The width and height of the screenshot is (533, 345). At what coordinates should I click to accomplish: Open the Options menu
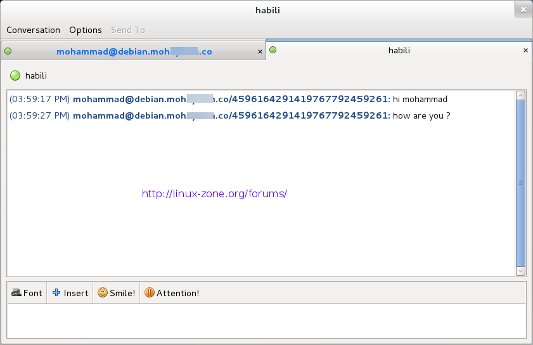(86, 30)
